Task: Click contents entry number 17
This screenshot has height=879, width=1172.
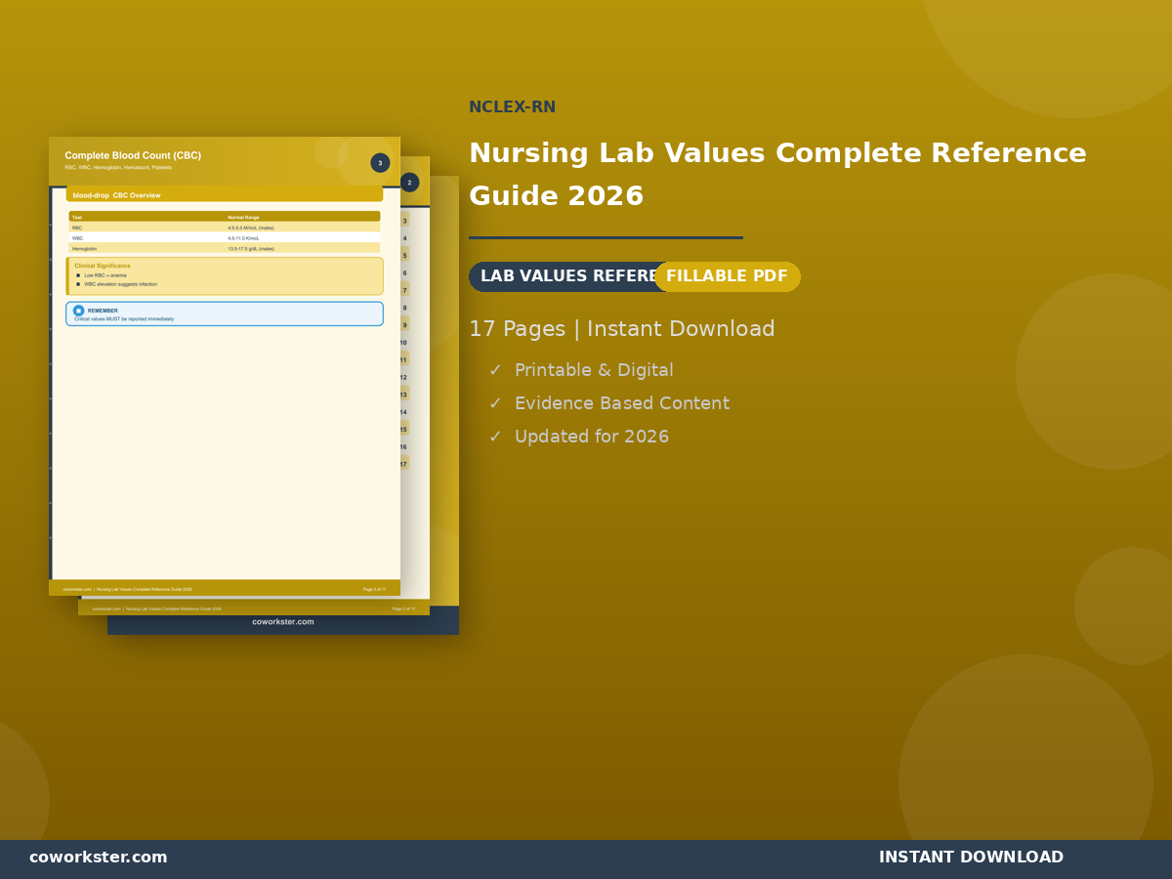Action: click(402, 464)
